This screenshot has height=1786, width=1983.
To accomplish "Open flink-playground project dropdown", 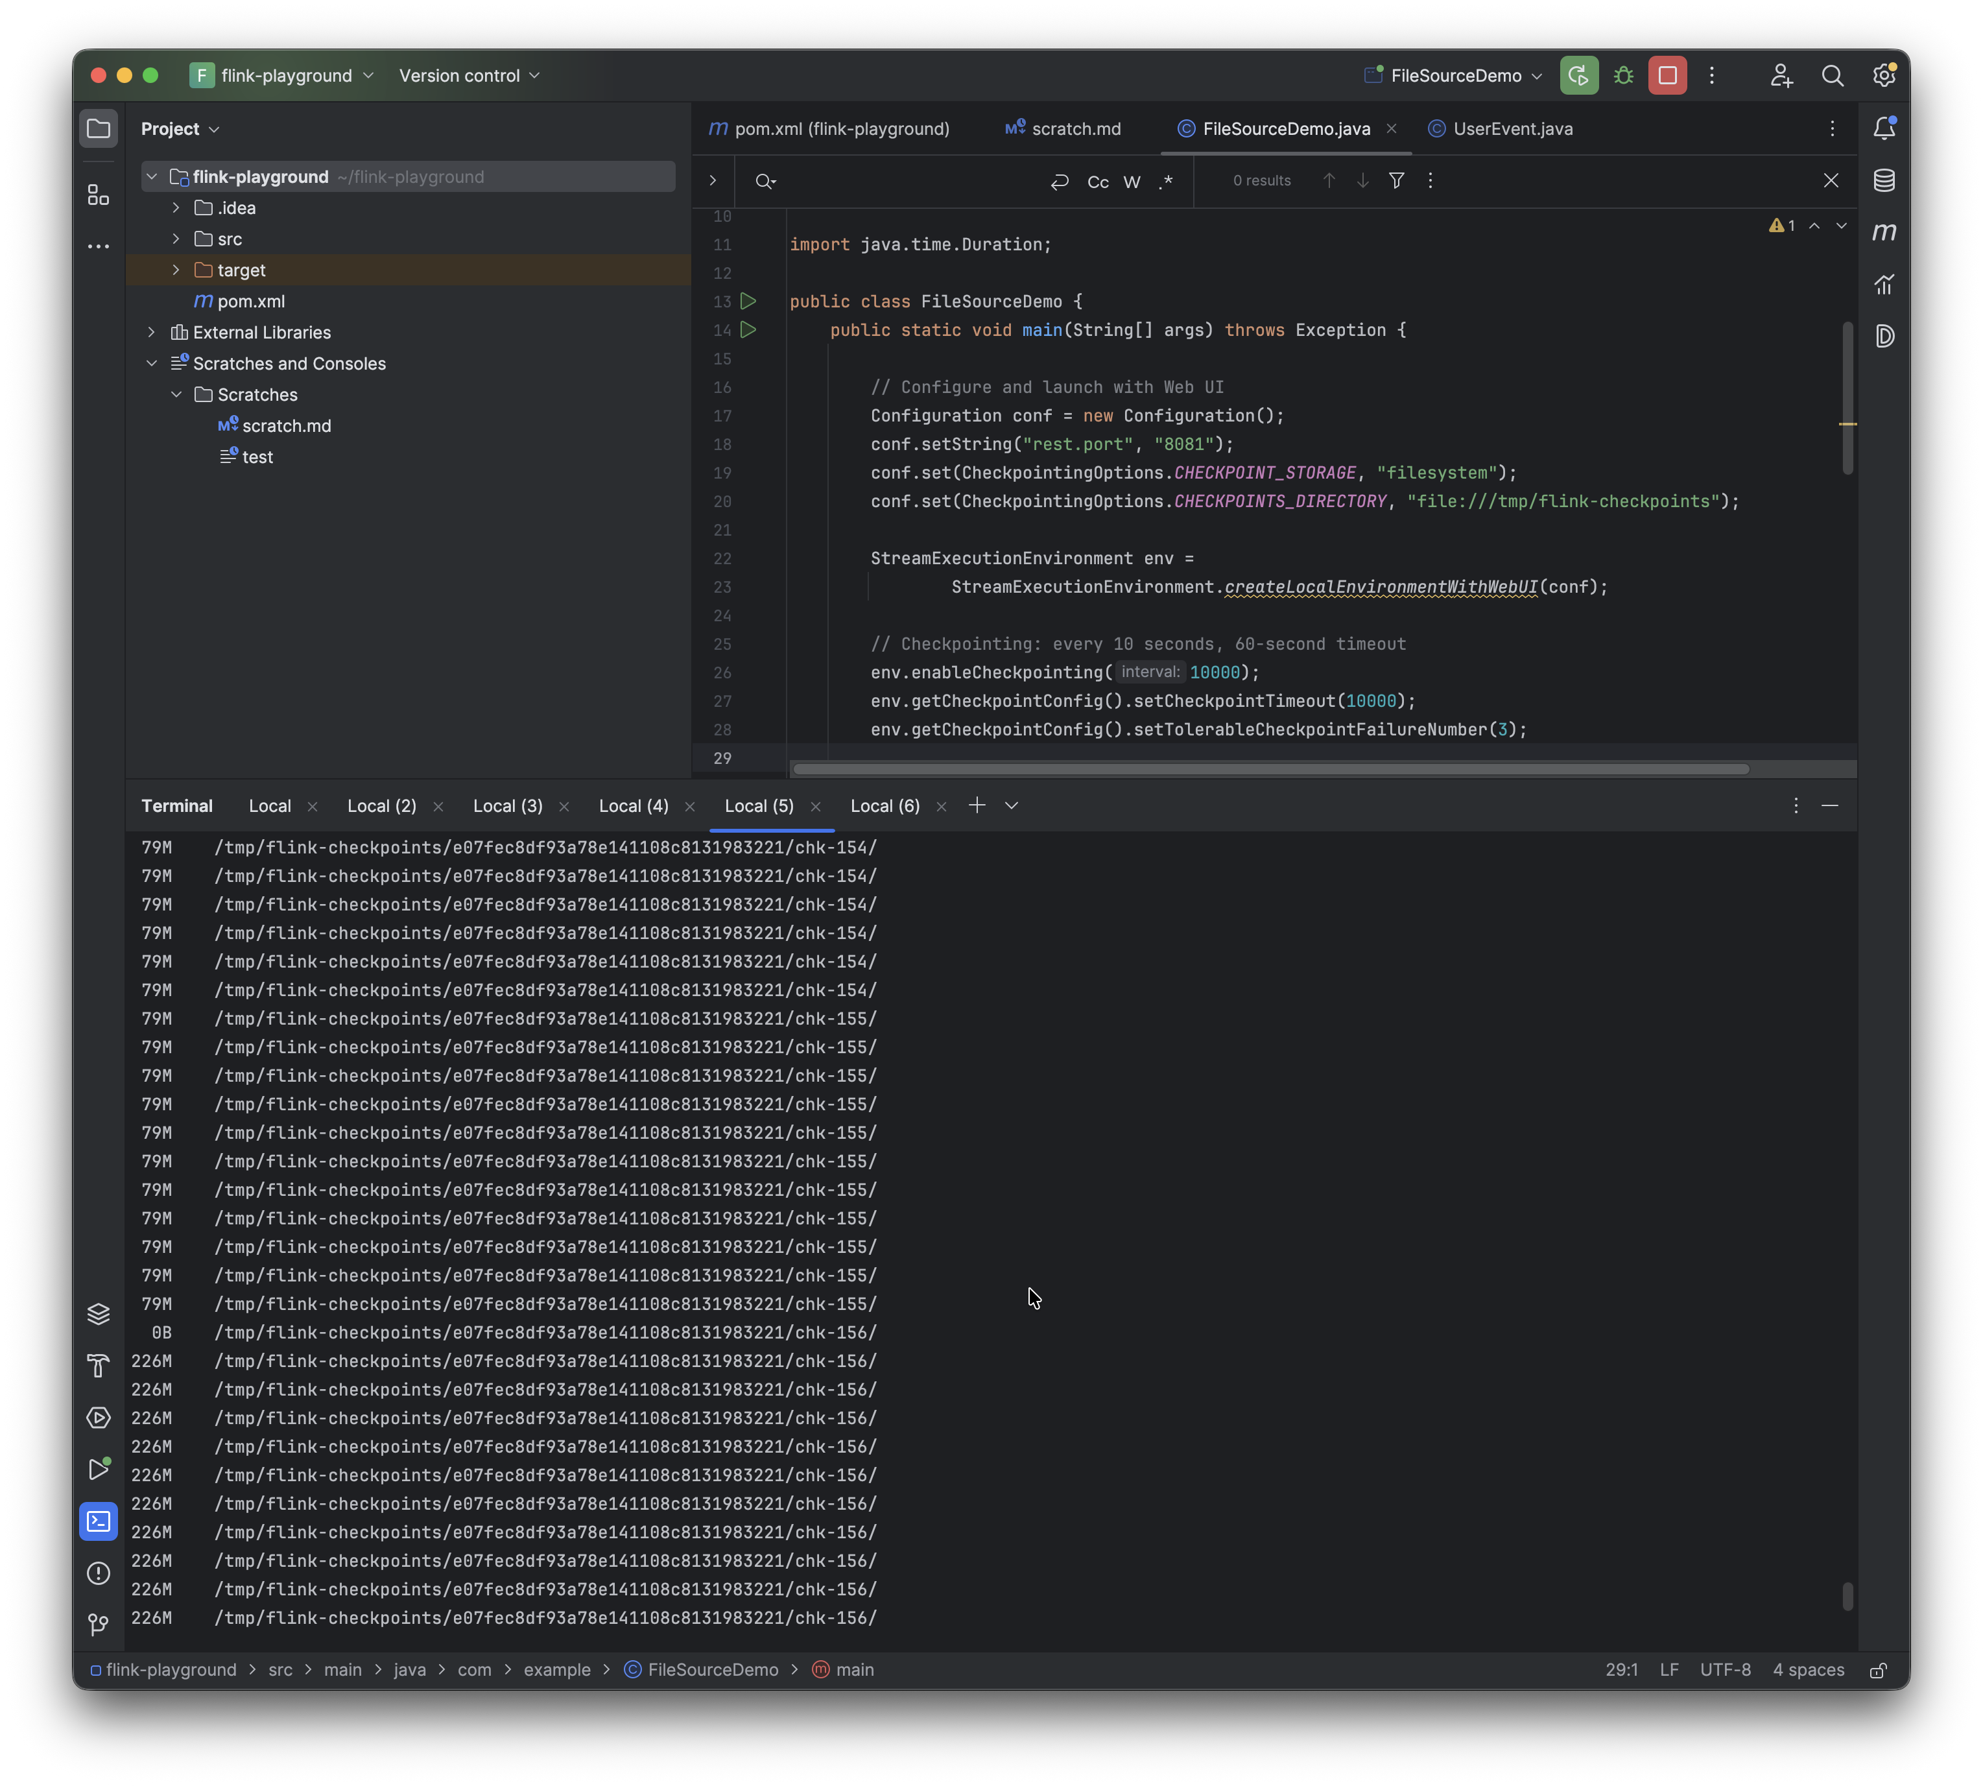I will (x=283, y=76).
